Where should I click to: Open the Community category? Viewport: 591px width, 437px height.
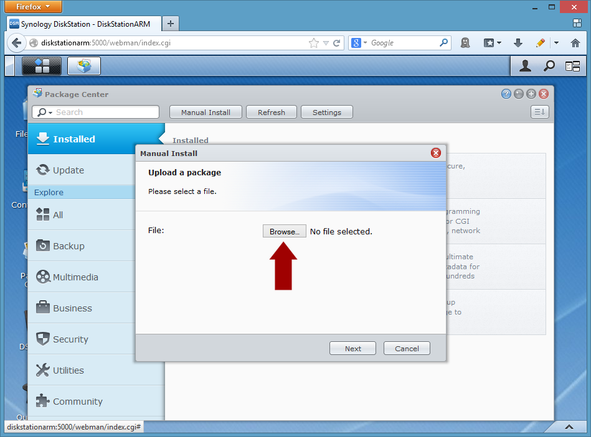[96, 402]
